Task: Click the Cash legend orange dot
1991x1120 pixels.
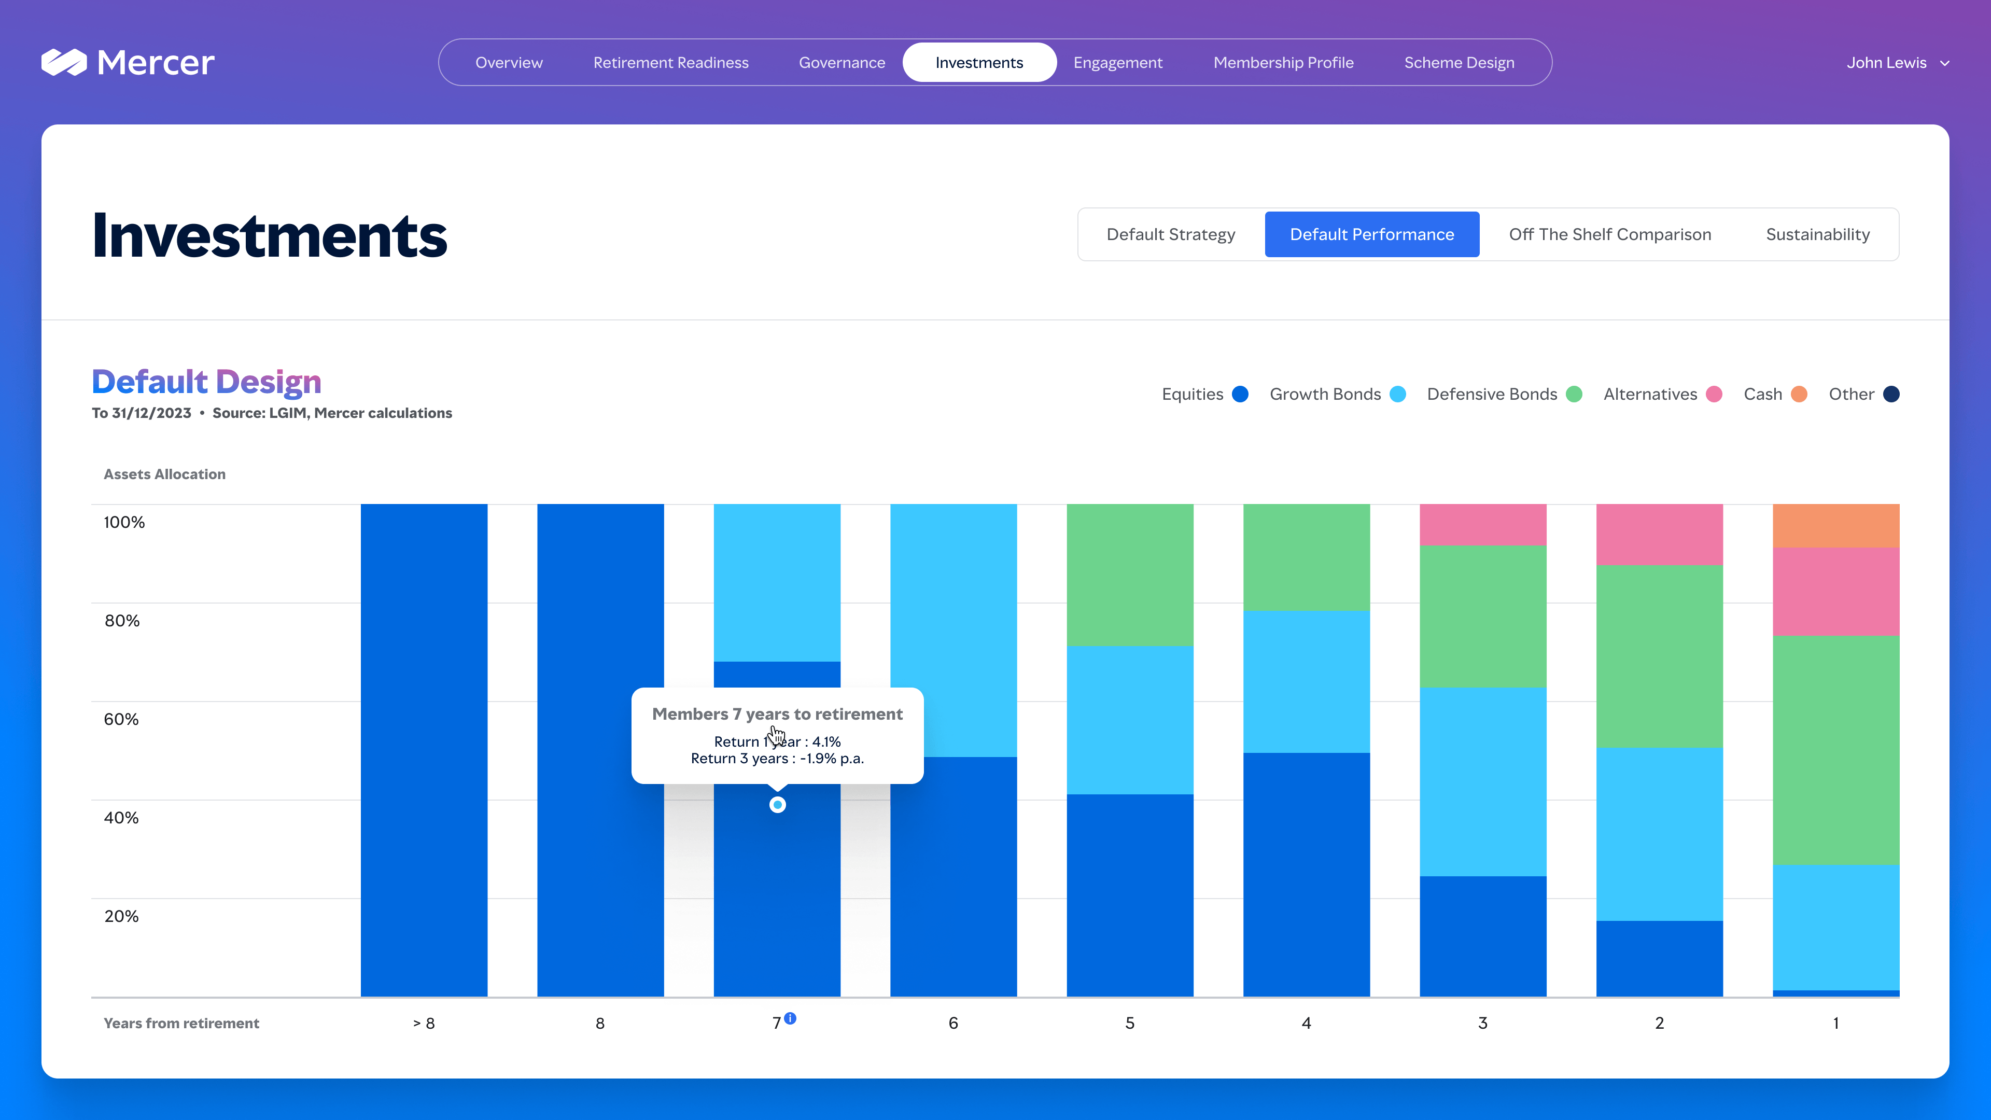Action: pyautogui.click(x=1799, y=394)
